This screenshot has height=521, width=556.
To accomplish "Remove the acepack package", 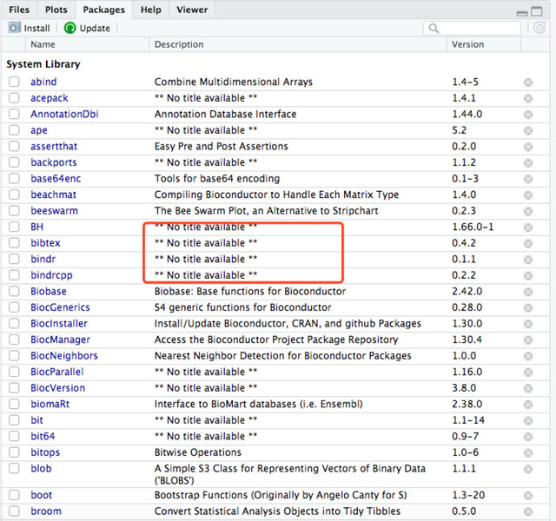I will coord(528,98).
